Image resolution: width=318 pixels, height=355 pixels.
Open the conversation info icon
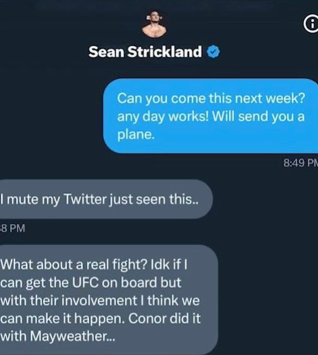(312, 24)
